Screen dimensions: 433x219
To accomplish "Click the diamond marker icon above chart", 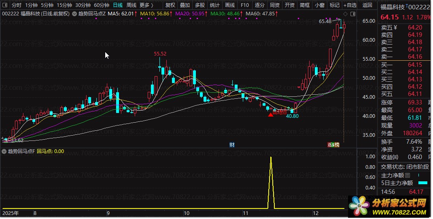I will click(345, 14).
